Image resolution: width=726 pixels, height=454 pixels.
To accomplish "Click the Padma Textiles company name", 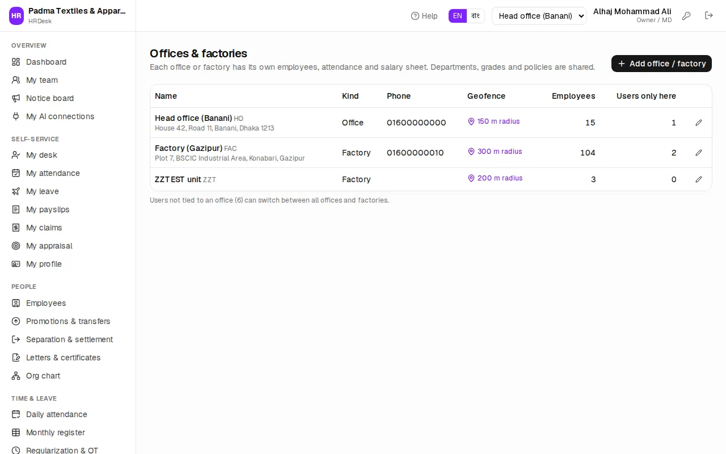I will click(77, 11).
